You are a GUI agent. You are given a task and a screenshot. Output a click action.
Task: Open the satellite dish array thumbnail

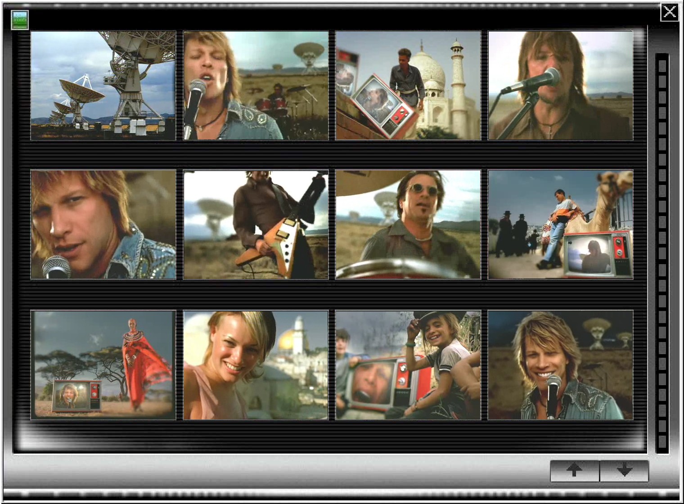(x=103, y=85)
